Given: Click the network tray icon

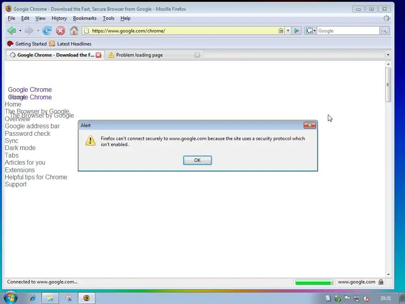Looking at the screenshot, I should 356,298.
